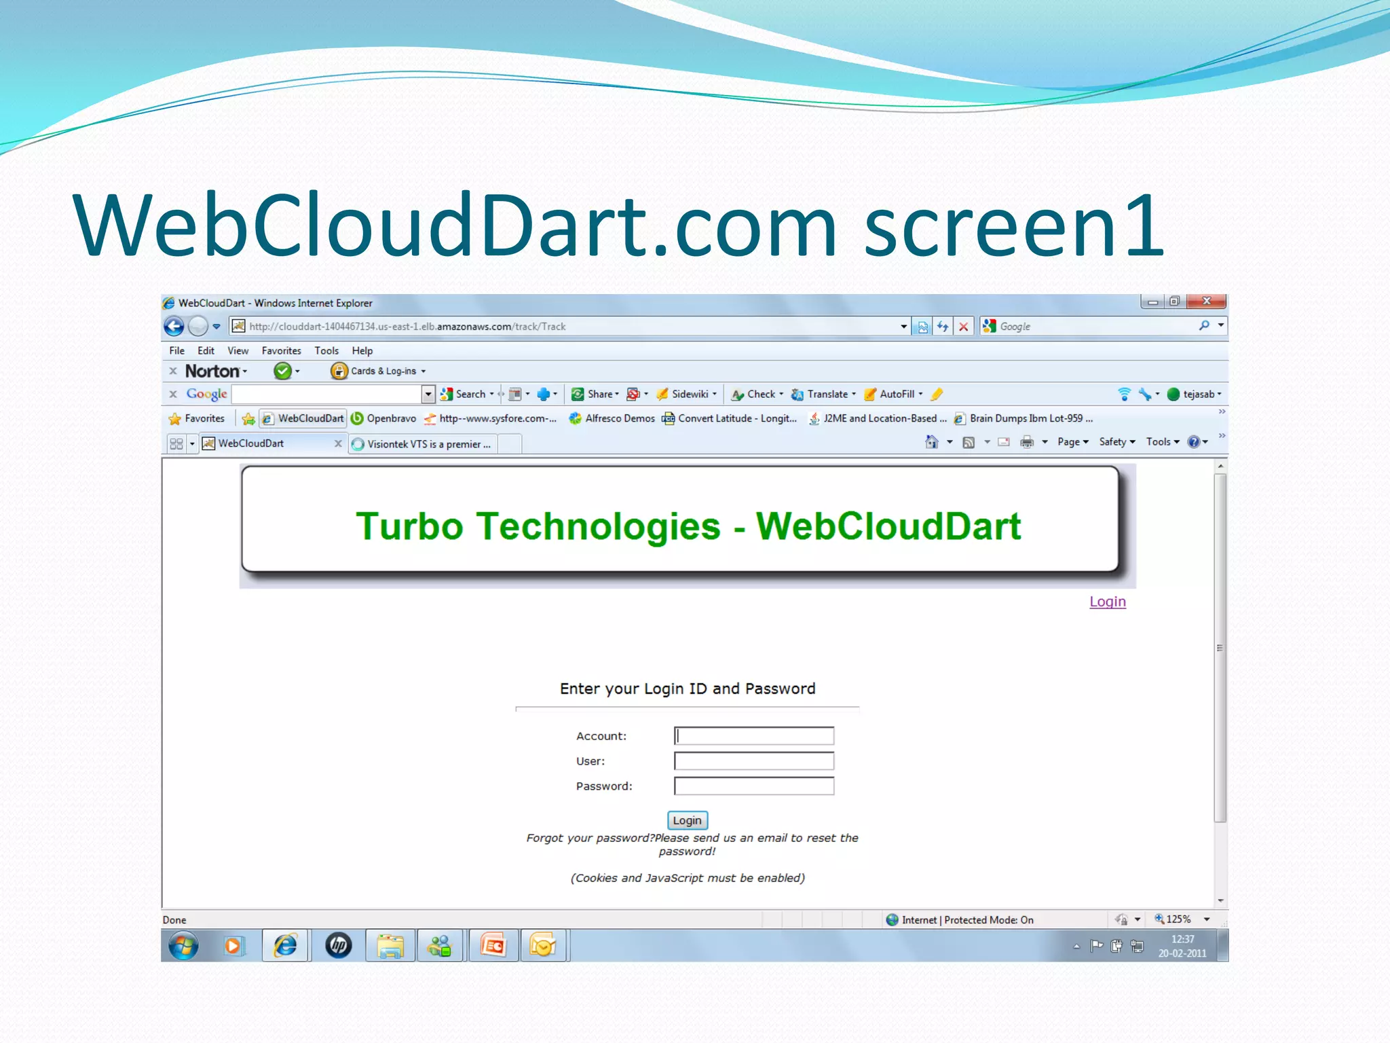
Task: Open Internet Explorer from the taskbar
Action: pyautogui.click(x=286, y=945)
